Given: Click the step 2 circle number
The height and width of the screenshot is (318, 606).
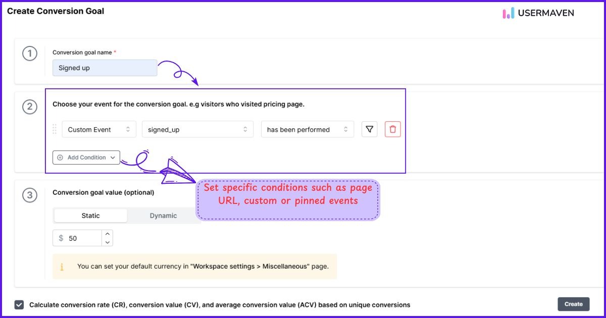Looking at the screenshot, I should coord(30,107).
